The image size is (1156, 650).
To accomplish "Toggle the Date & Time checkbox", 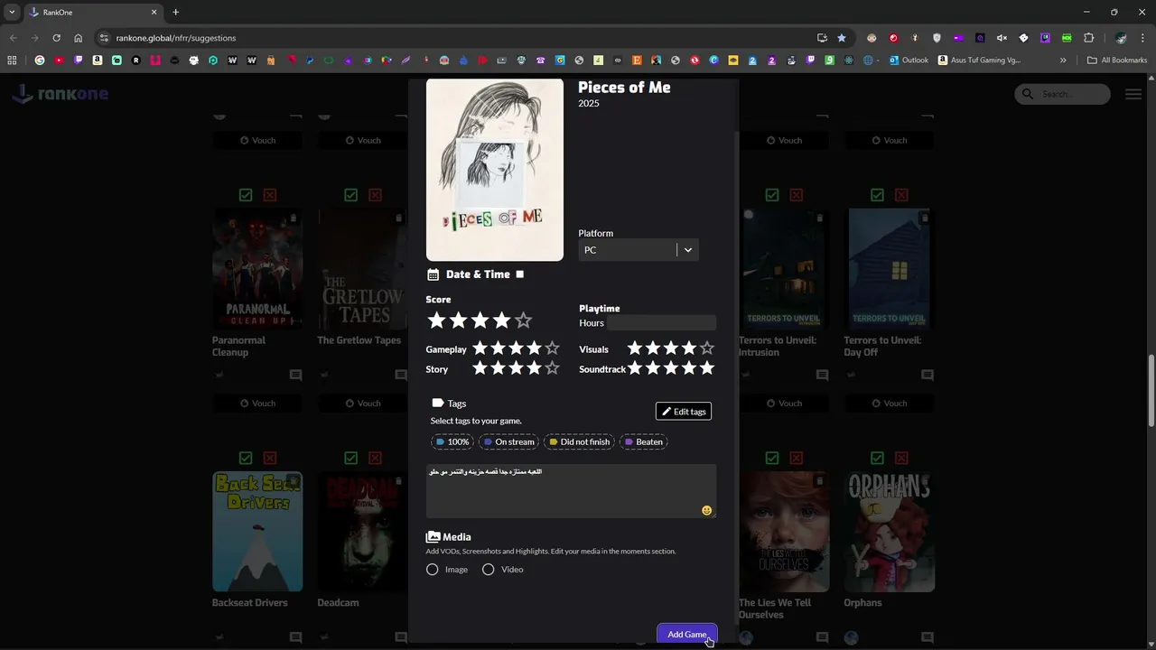I will [519, 274].
